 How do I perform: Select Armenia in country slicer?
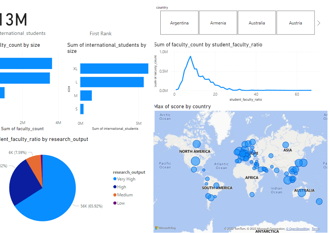[x=218, y=23]
